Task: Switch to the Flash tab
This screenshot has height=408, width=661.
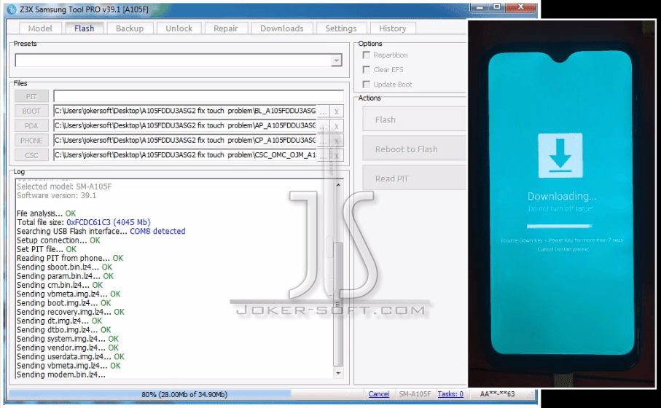Action: [84, 28]
